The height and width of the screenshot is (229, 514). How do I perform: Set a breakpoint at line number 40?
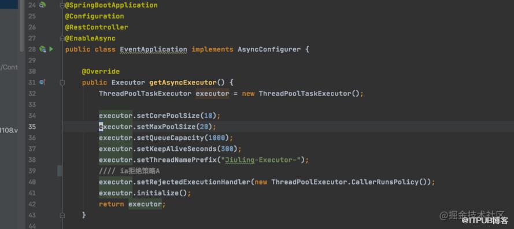(x=32, y=182)
